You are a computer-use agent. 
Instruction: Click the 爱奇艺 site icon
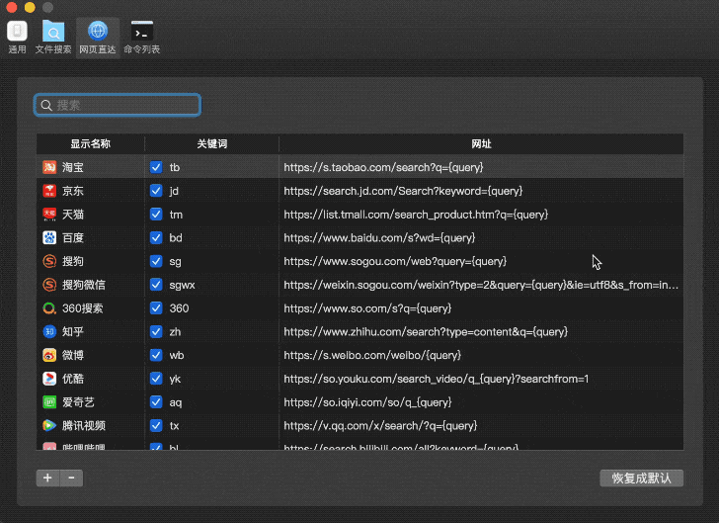(49, 402)
